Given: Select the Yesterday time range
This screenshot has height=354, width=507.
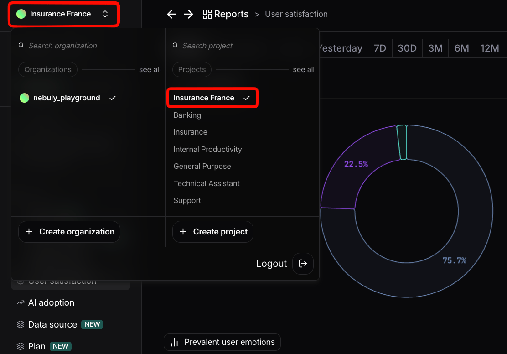Looking at the screenshot, I should (x=341, y=48).
